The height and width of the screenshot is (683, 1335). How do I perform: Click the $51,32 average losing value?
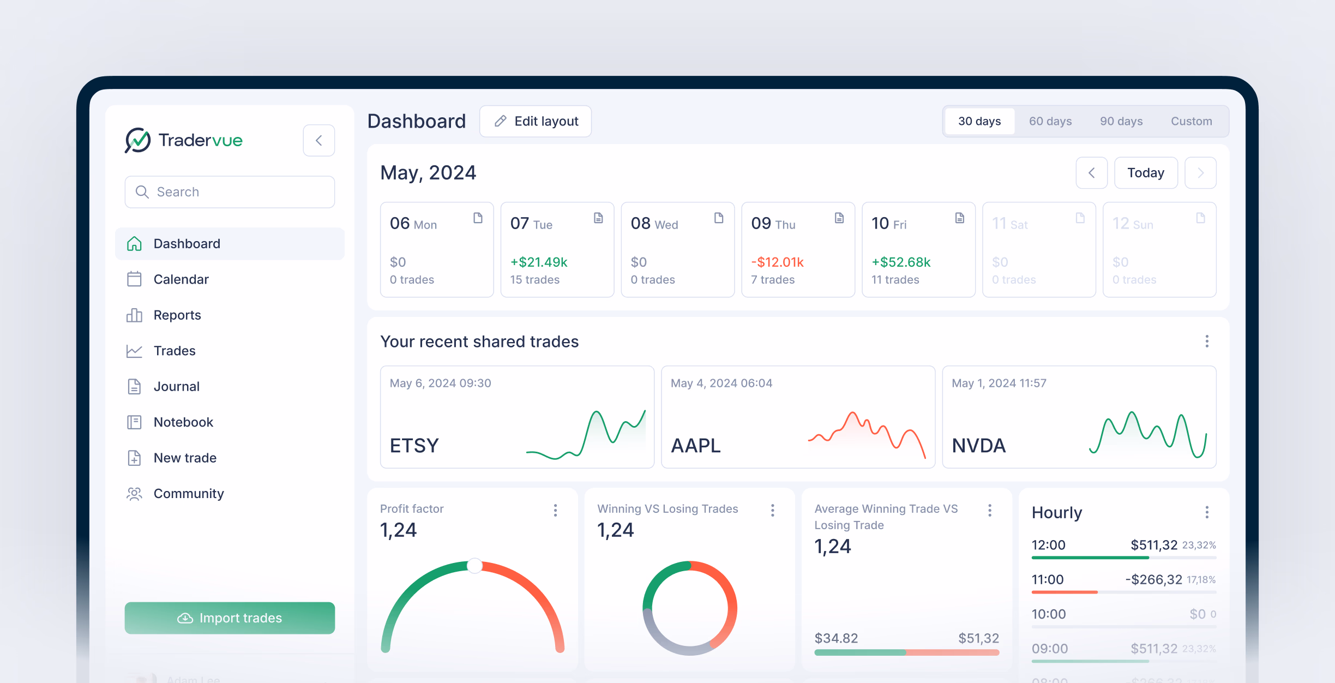[979, 638]
